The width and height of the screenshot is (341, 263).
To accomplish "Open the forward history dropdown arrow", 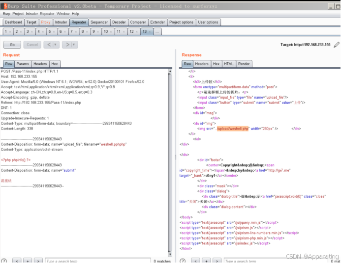I will [74, 45].
